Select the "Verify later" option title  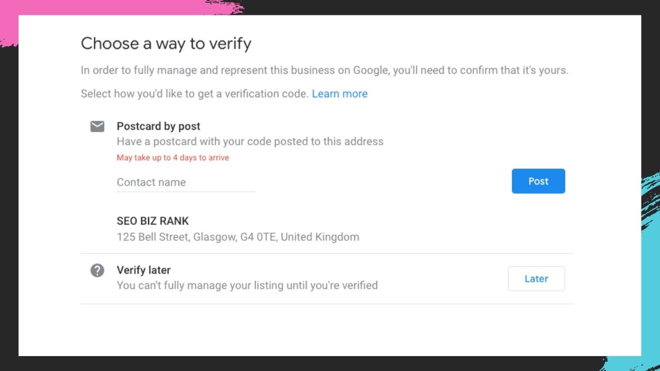pos(143,270)
